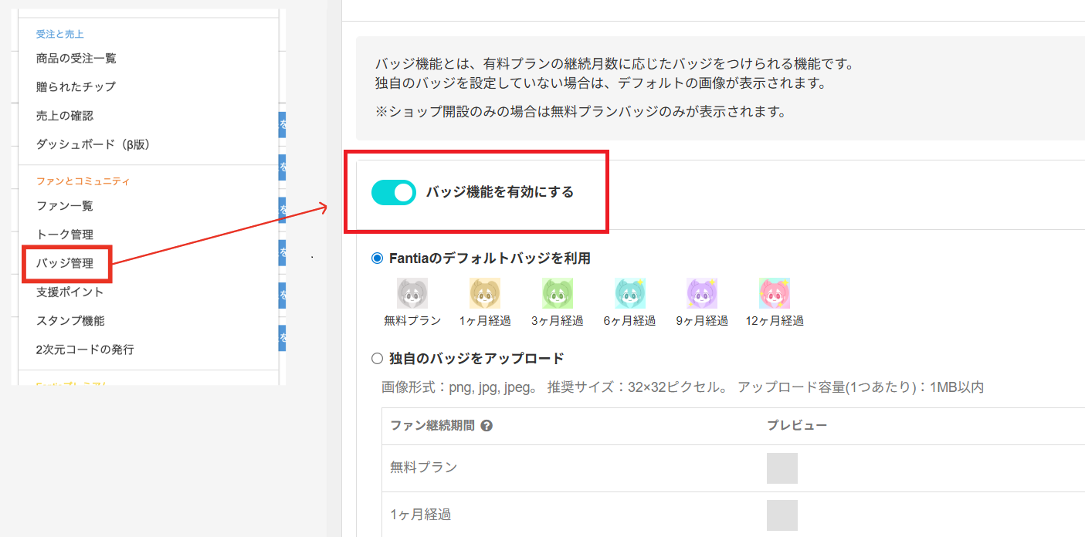Open 支援ポイント menu item

click(x=70, y=292)
